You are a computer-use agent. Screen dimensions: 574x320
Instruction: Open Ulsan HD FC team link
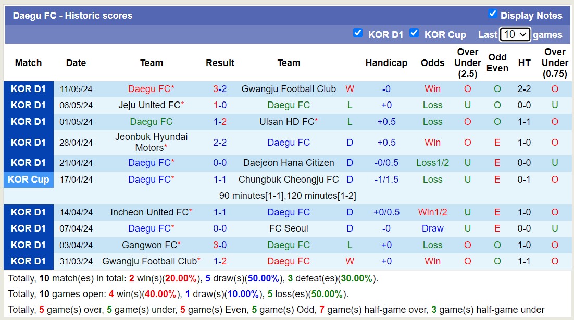coord(289,122)
